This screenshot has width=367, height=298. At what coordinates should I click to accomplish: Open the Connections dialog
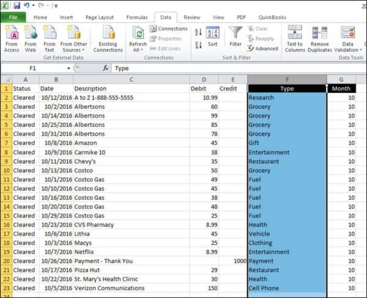coord(169,29)
